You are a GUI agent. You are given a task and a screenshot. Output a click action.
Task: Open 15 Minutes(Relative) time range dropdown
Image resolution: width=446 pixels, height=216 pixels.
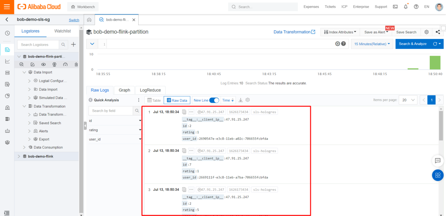click(x=372, y=44)
